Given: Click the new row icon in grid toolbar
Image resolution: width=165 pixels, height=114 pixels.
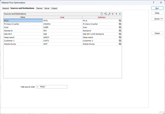Looking at the screenshot, I should (x=102, y=14).
